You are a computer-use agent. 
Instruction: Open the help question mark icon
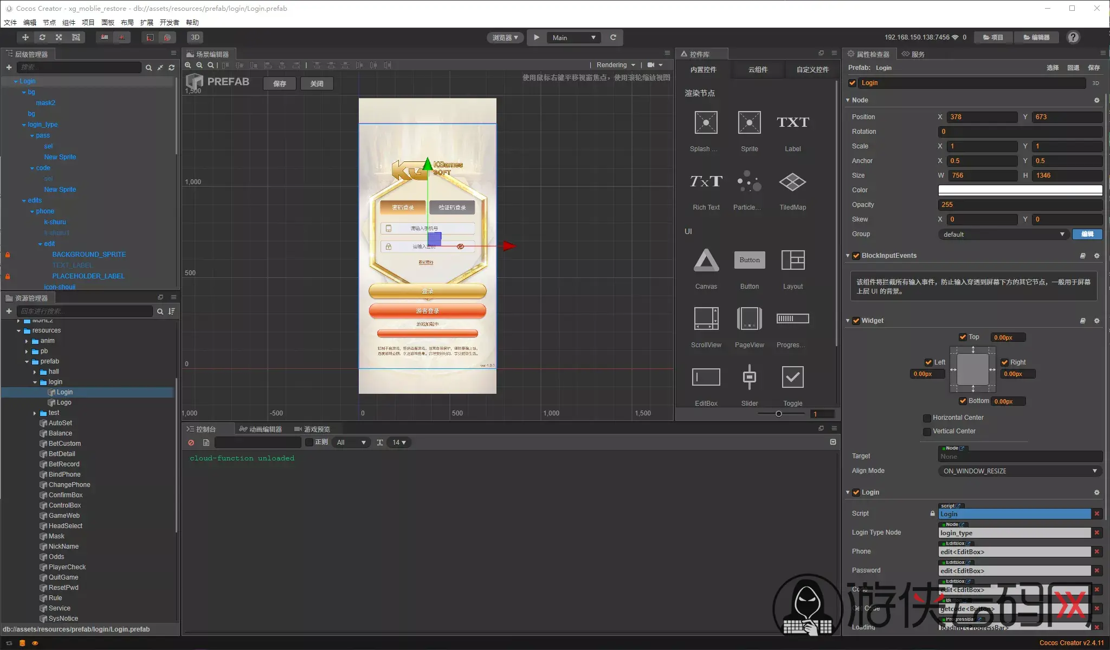pyautogui.click(x=1073, y=37)
